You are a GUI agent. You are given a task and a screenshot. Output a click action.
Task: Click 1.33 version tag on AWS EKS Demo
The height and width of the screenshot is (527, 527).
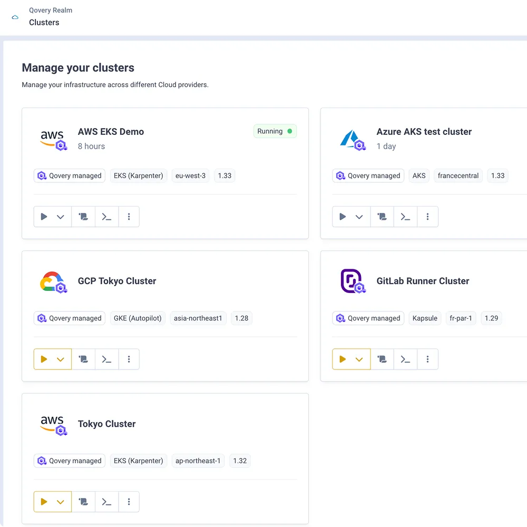[225, 176]
